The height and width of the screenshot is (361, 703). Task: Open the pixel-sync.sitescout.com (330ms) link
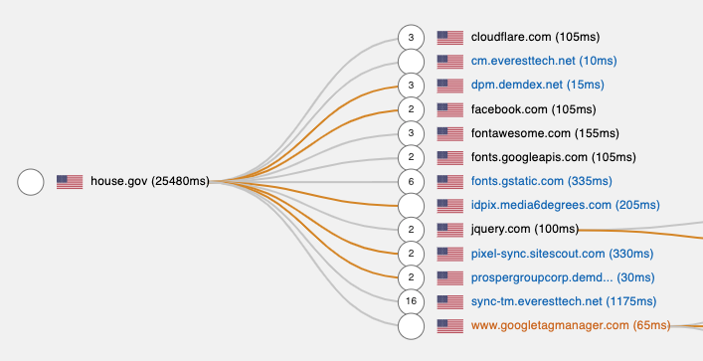point(562,254)
